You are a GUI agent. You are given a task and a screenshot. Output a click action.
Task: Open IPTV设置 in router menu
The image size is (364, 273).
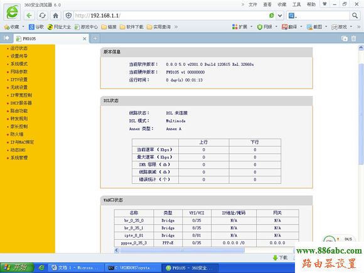(x=19, y=80)
